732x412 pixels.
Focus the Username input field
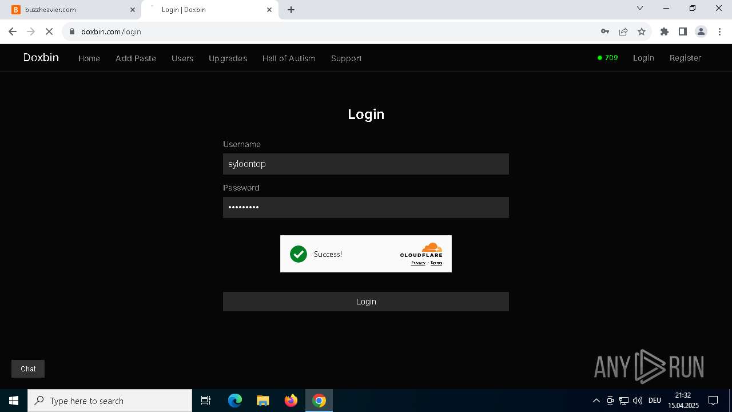click(x=366, y=164)
